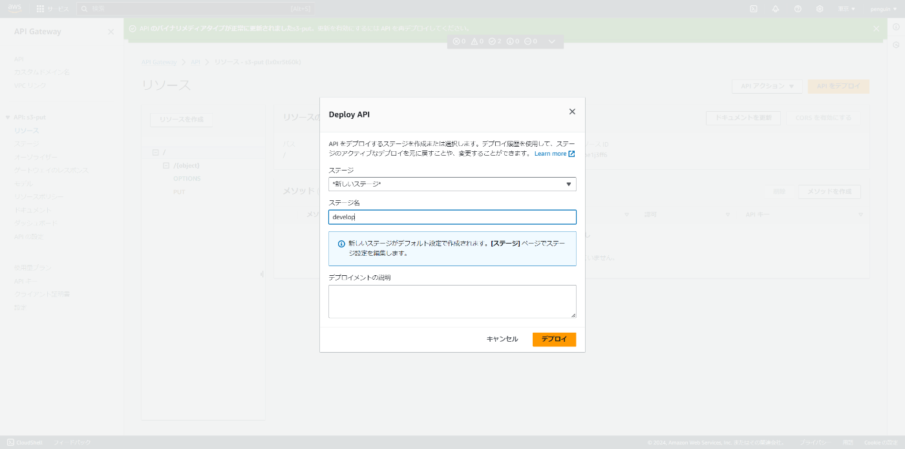Collapse the root / resource node
The image size is (905, 449).
155,152
